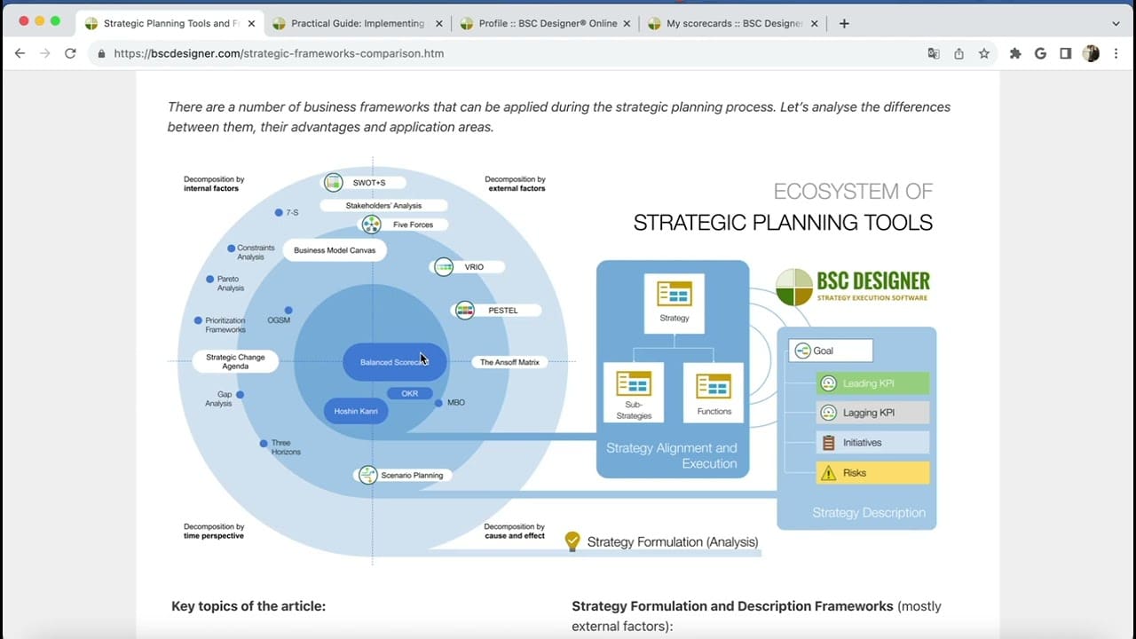
Task: Click the VRIO icon in the diagram
Action: click(444, 266)
